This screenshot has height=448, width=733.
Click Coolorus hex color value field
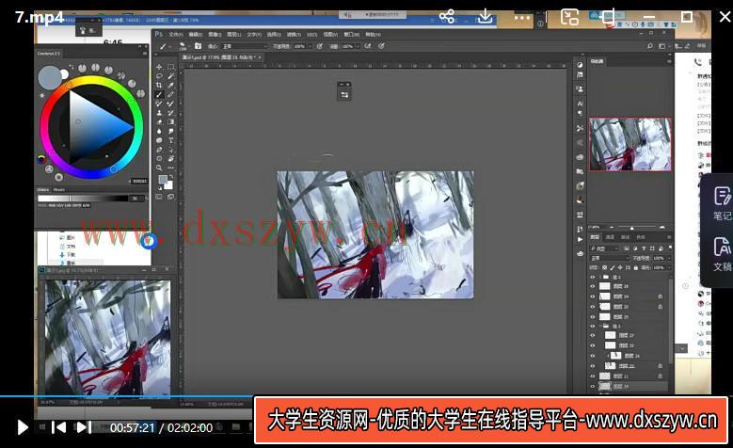(x=139, y=181)
